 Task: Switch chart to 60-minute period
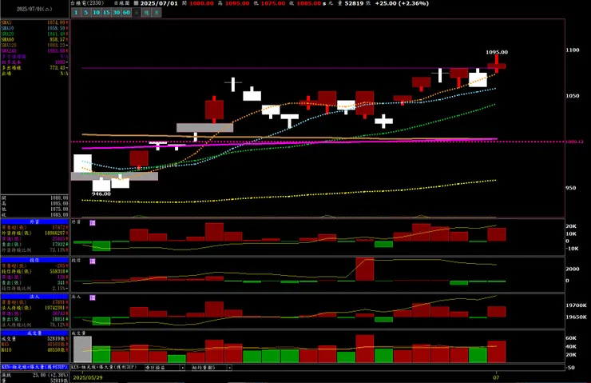(126, 13)
